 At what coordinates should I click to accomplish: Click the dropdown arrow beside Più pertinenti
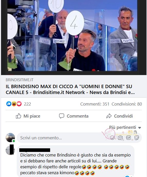(x=140, y=128)
